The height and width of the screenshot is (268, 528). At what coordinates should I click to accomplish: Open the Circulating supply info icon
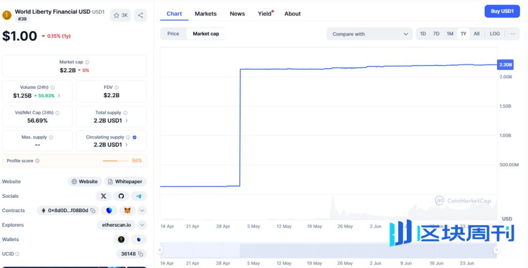(x=128, y=137)
